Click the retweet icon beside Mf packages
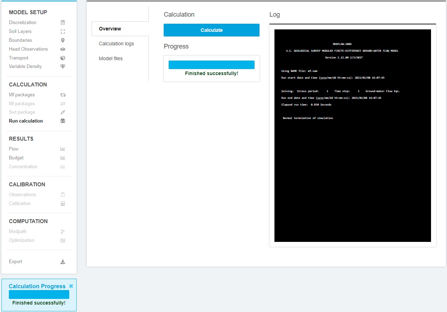 (63, 95)
